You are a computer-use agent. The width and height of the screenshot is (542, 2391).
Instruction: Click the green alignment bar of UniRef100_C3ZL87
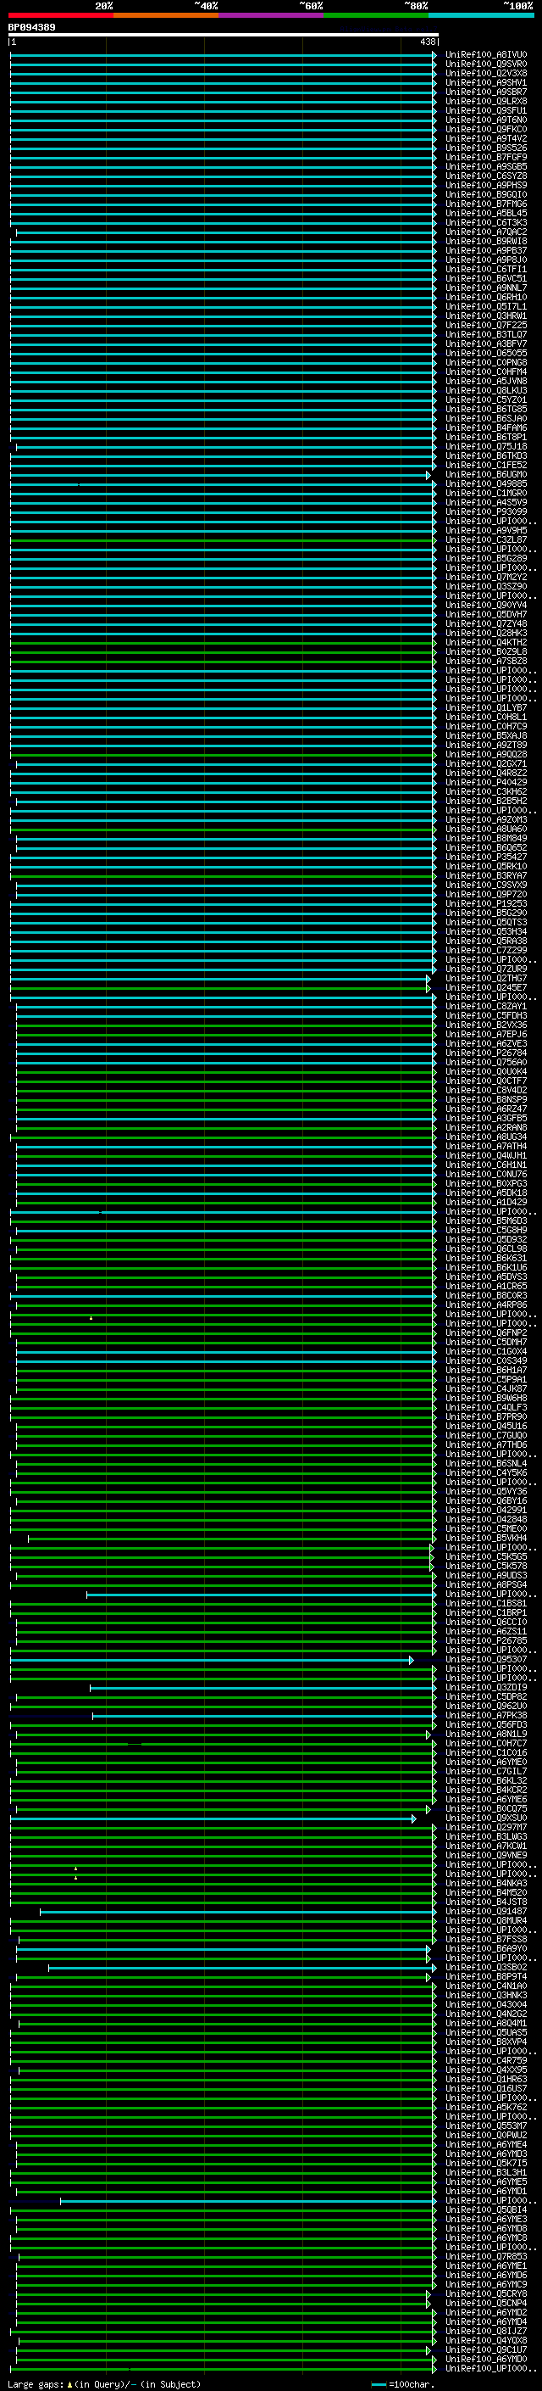click(224, 540)
